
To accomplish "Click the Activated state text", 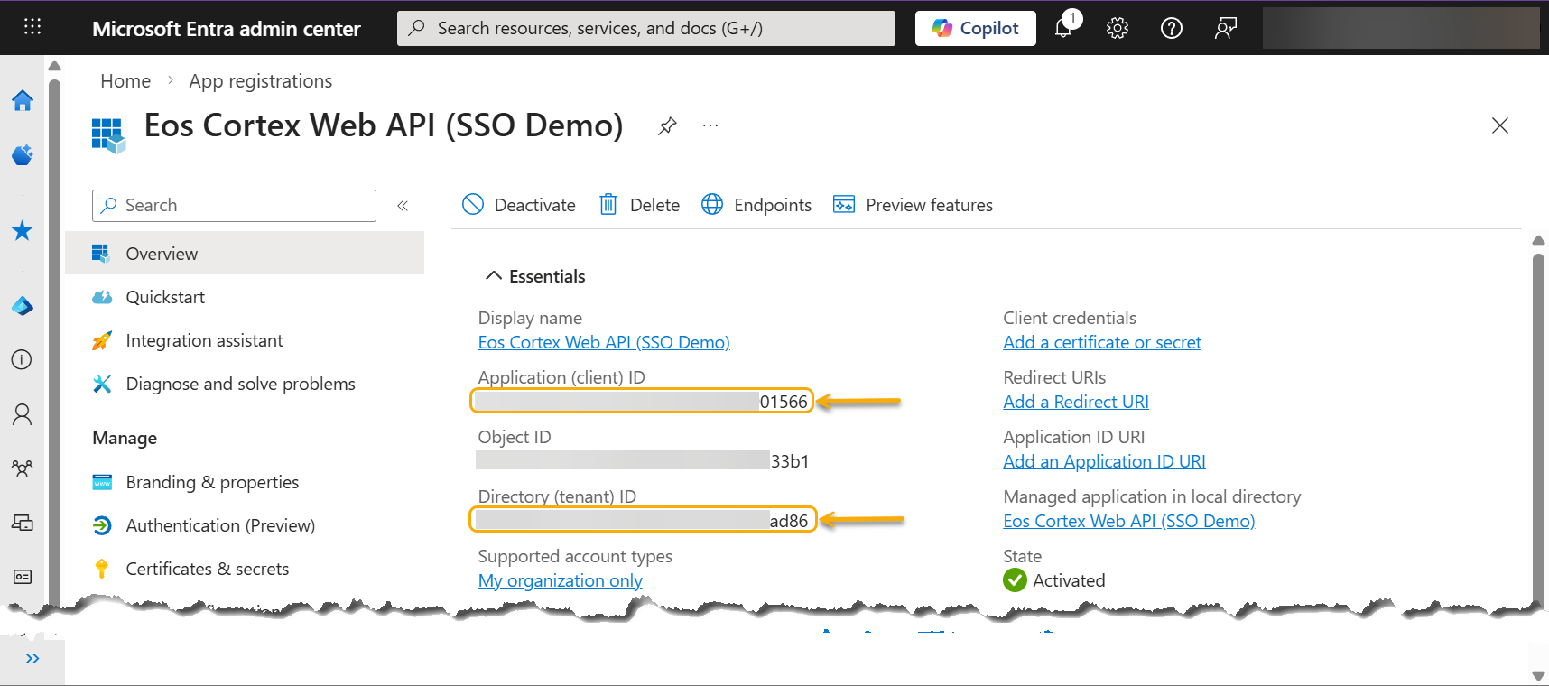I will pos(1069,580).
